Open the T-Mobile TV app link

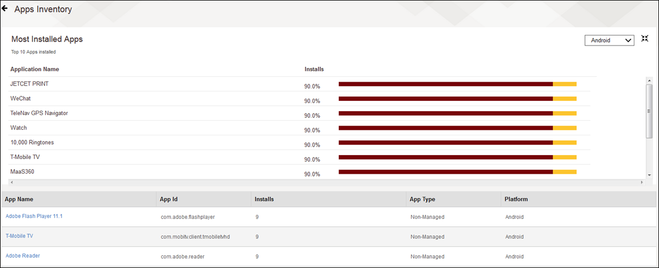click(x=19, y=236)
